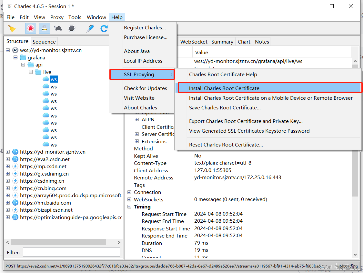The height and width of the screenshot is (273, 363).
Task: Click the lightning icon for https://bizapi.csdn.net
Action: pos(15,210)
